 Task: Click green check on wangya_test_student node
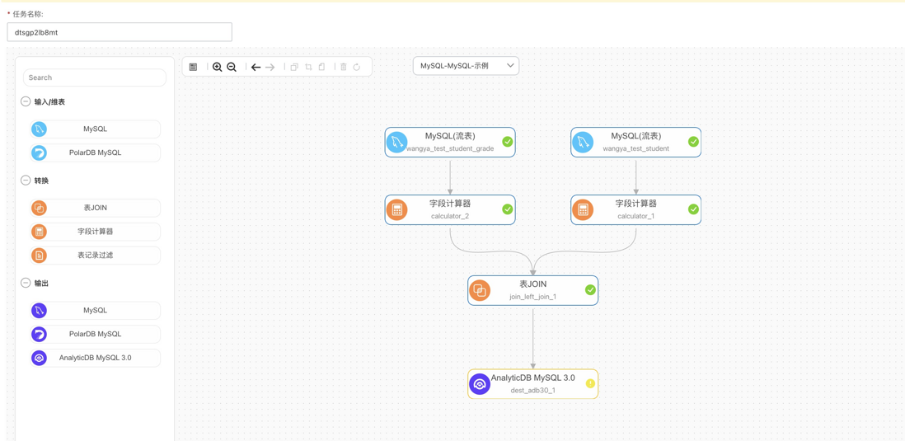click(693, 142)
